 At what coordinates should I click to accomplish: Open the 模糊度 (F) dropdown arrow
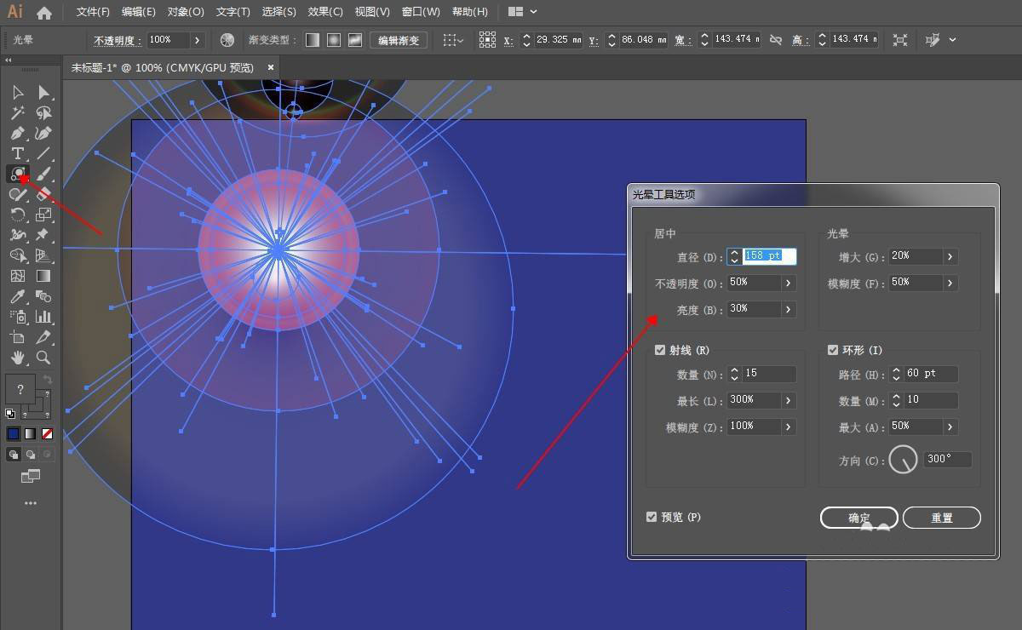click(950, 283)
